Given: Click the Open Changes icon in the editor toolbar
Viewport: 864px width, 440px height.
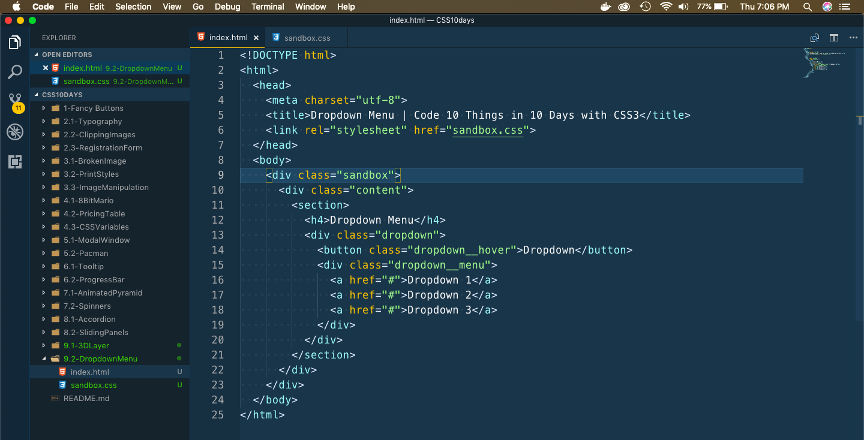Looking at the screenshot, I should coord(815,38).
